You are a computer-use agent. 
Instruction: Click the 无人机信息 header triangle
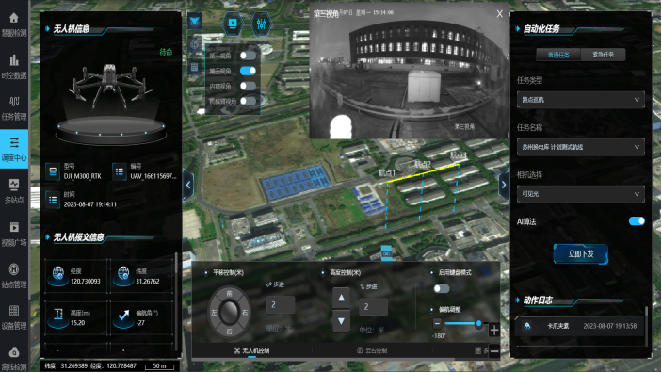(48, 28)
